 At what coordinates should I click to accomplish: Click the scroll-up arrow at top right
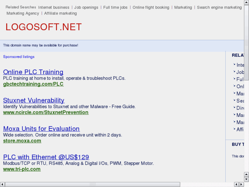(246, 2)
